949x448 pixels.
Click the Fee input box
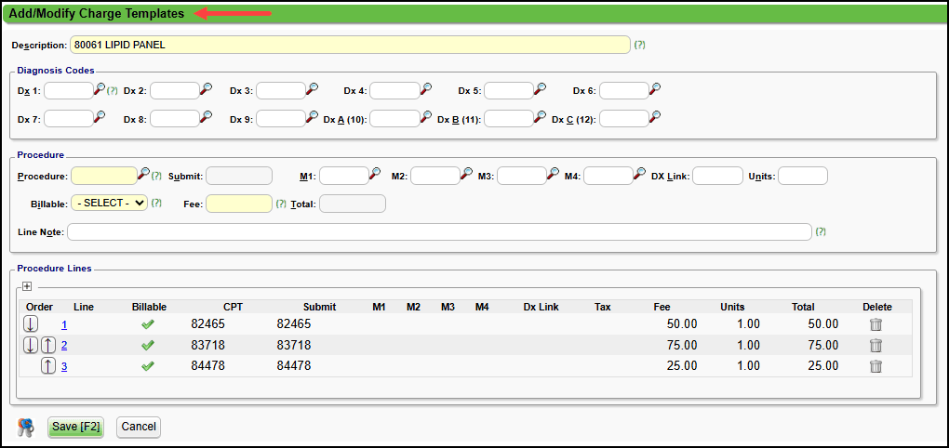(x=239, y=203)
